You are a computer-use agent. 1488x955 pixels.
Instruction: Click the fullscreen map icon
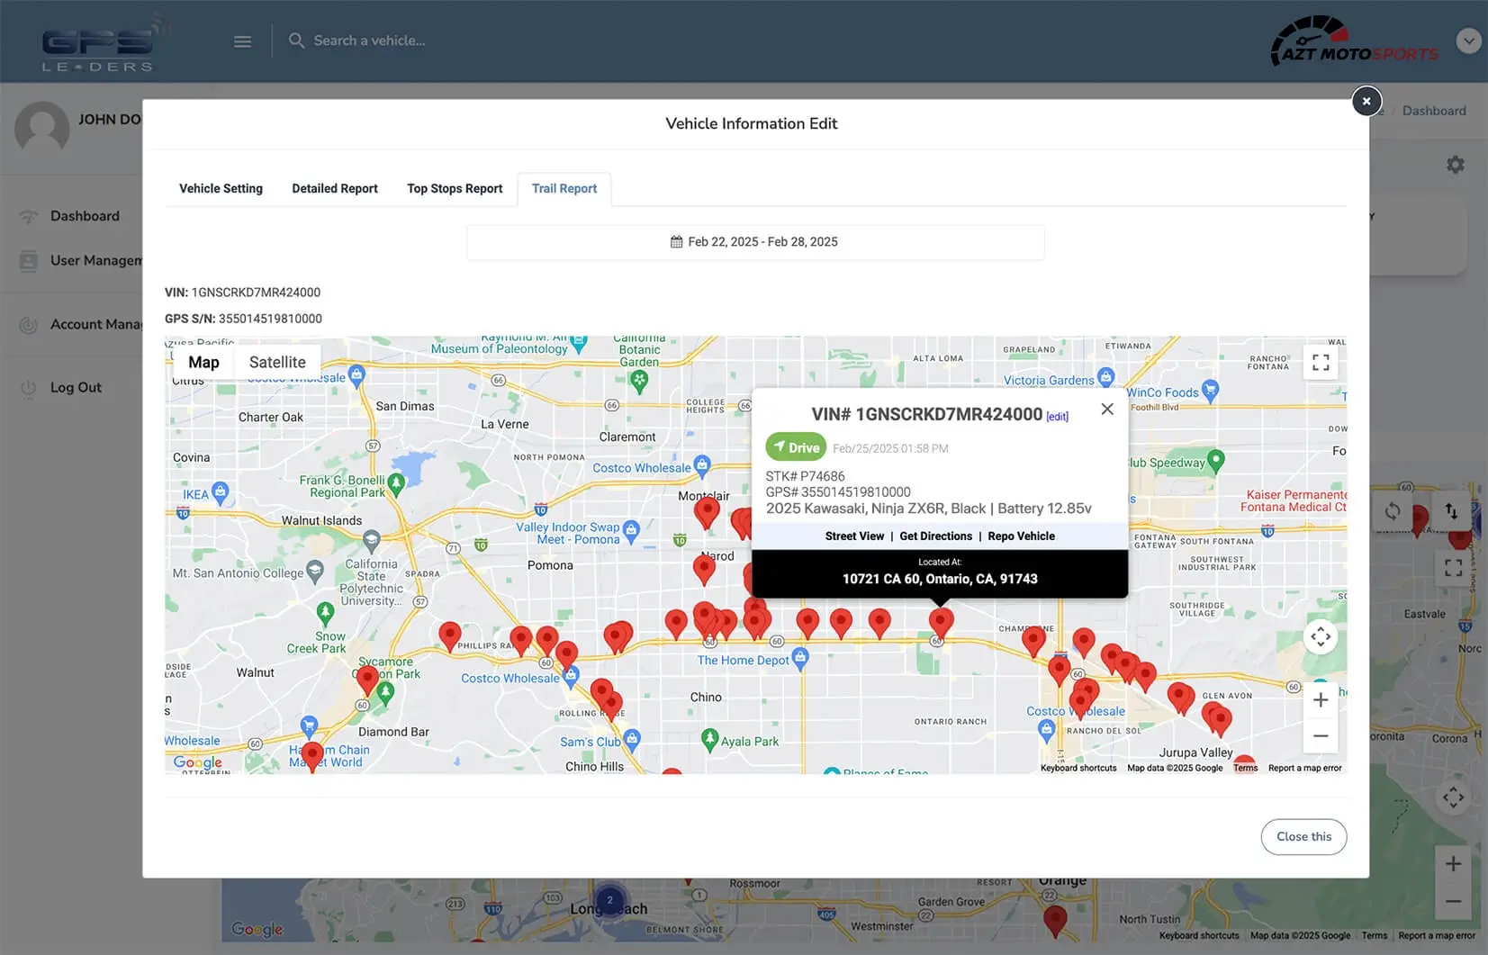click(x=1321, y=363)
